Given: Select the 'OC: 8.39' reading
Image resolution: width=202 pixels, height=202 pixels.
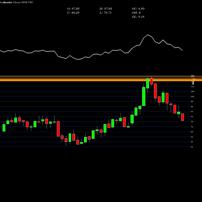Looking at the screenshot, I should point(138,9).
